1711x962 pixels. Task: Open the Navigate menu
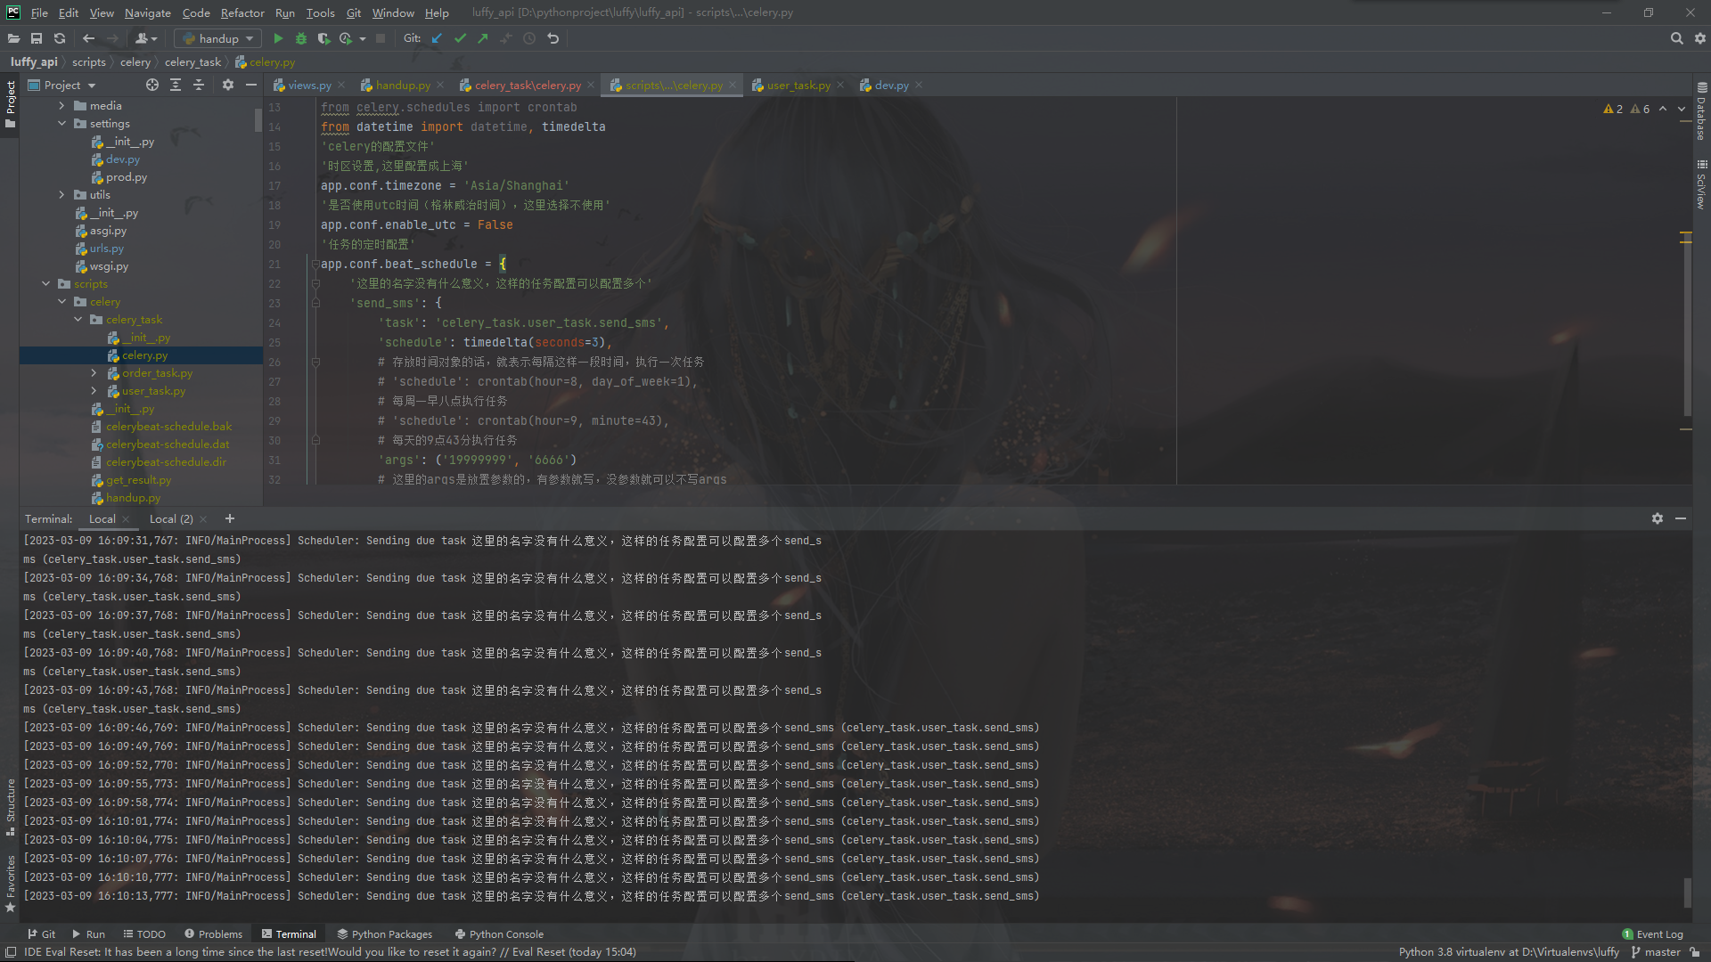[147, 12]
